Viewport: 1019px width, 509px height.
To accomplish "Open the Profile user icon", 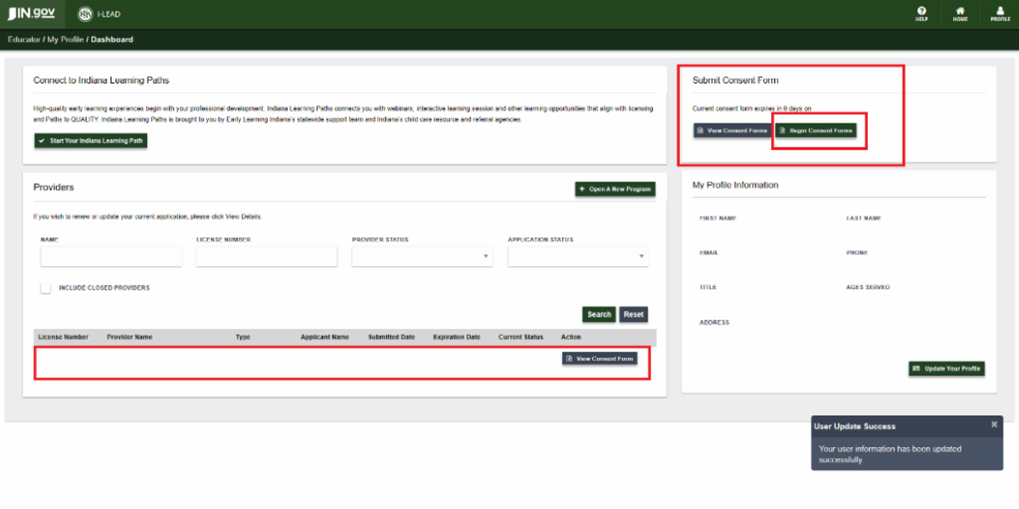I will [x=1000, y=14].
